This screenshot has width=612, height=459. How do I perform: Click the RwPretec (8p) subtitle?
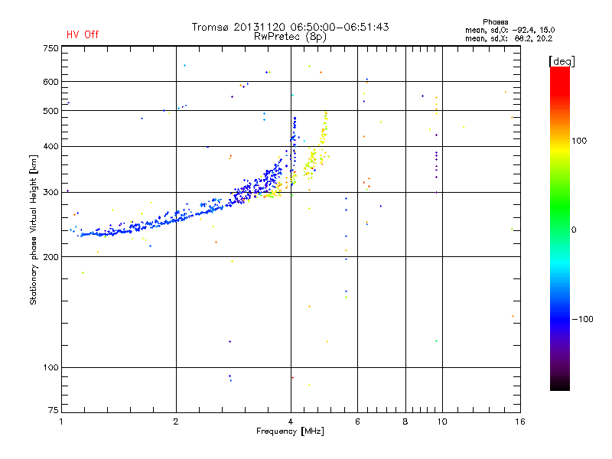tap(290, 37)
